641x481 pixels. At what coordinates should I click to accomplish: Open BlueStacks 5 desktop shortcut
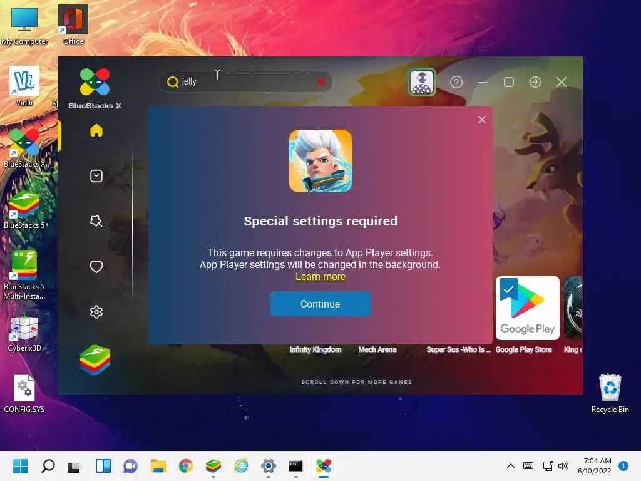coord(24,209)
